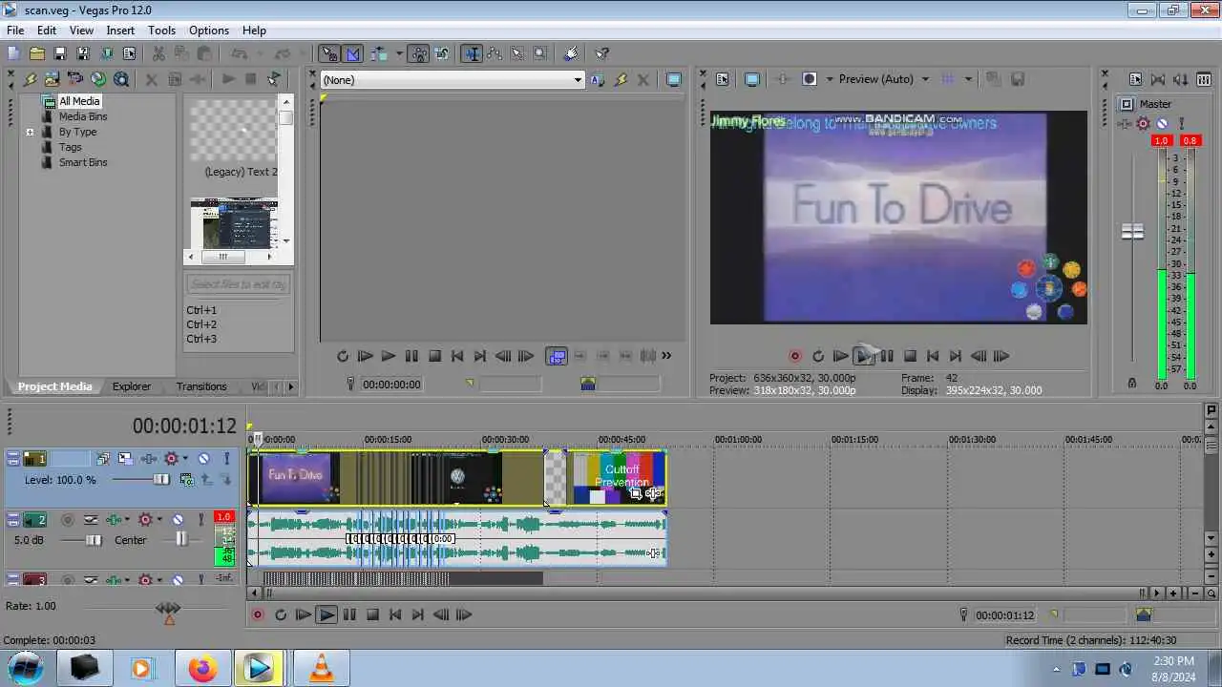Switch to the Project Media tab
1222x687 pixels.
pos(55,386)
